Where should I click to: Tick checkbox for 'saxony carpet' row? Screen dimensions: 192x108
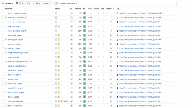click(x=3, y=26)
